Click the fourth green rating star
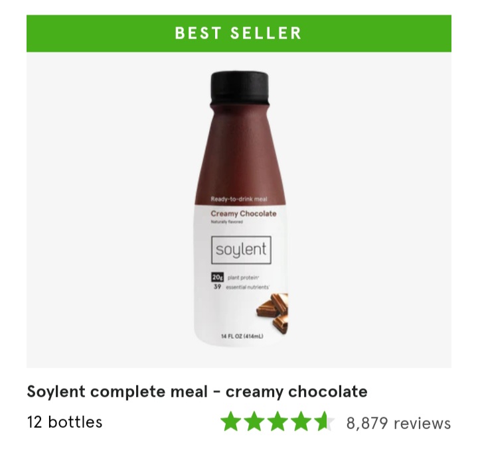 [301, 421]
